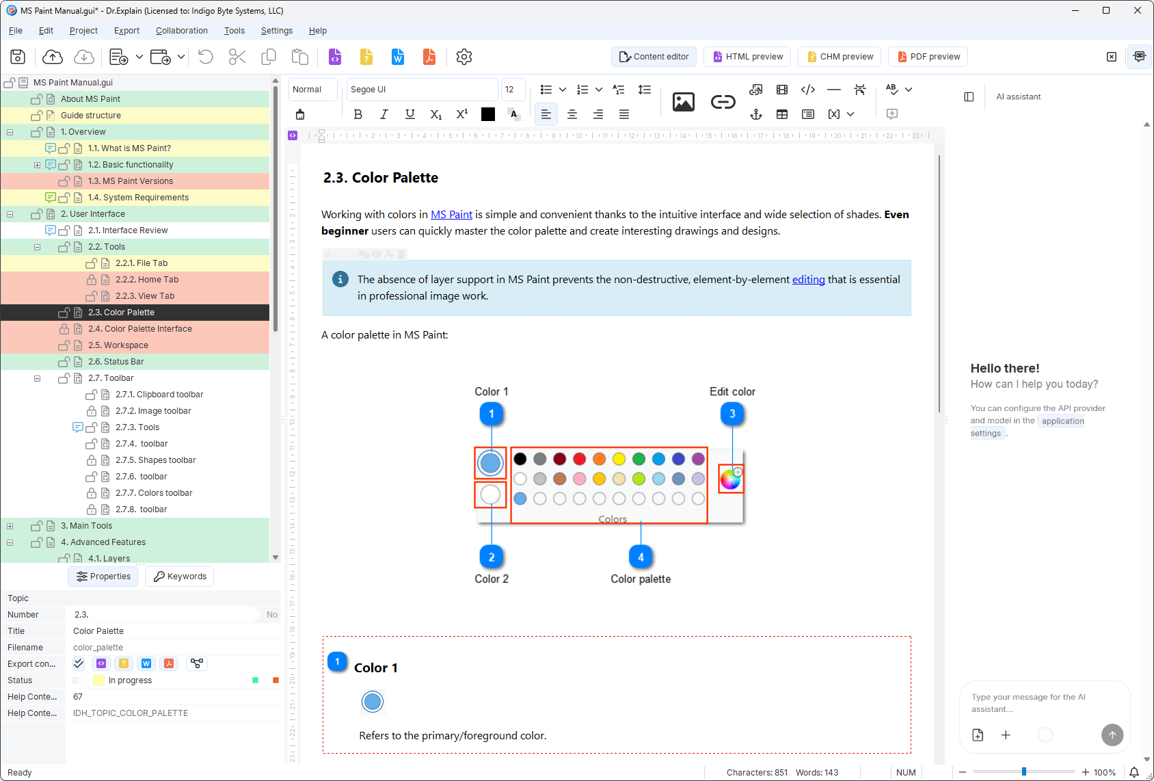
Task: Click the notification bell in the status bar
Action: click(1134, 772)
